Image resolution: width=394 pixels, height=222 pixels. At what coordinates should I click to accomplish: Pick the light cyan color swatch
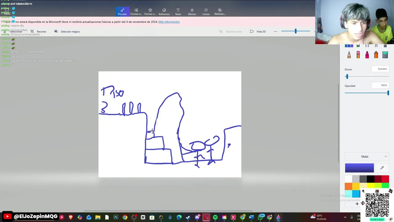(x=348, y=194)
